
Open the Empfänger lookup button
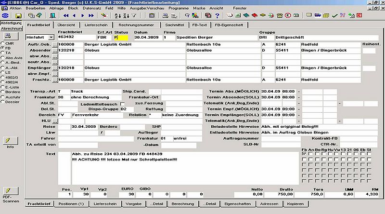[x=55, y=68]
